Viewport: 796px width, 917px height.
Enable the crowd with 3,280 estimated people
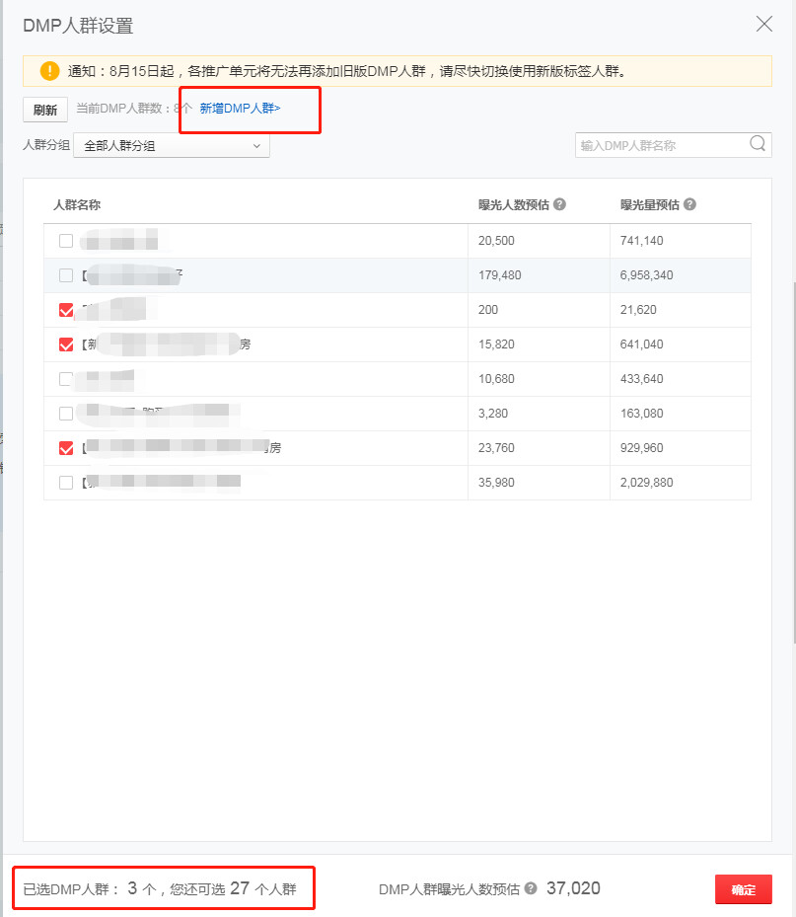66,414
